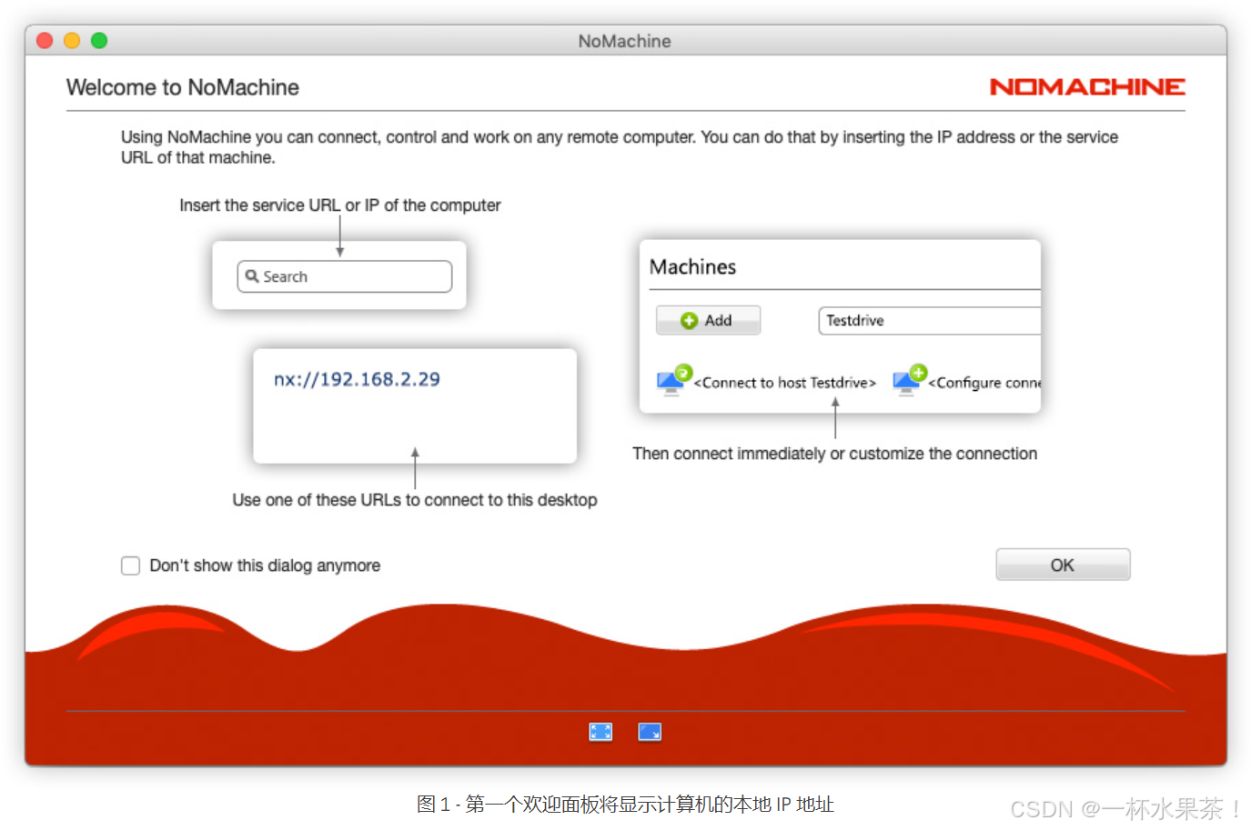
Task: Enable Don't show this dialog anymore checkbox
Action: click(x=131, y=565)
